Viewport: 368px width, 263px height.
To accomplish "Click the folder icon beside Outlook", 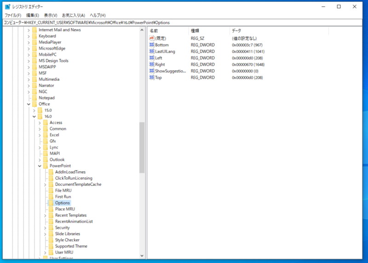I will point(45,160).
